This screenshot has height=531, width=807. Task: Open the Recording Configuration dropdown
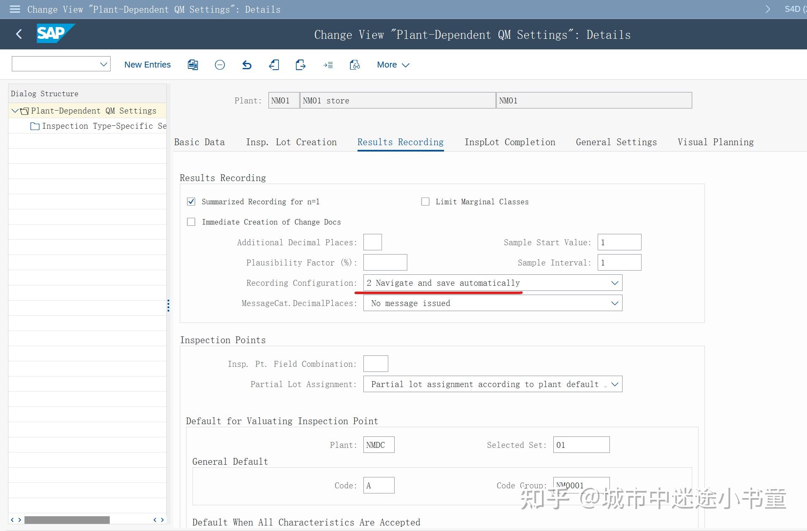(615, 282)
